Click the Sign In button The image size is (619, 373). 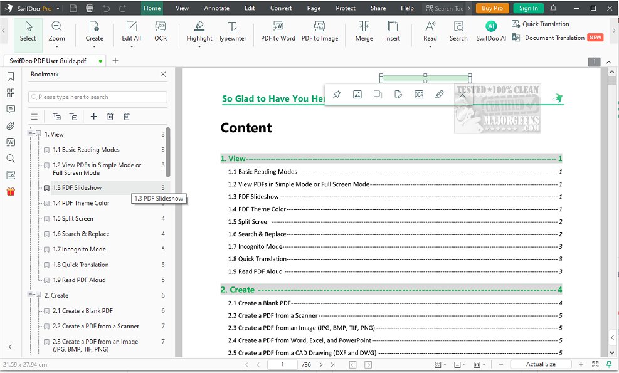pyautogui.click(x=528, y=8)
